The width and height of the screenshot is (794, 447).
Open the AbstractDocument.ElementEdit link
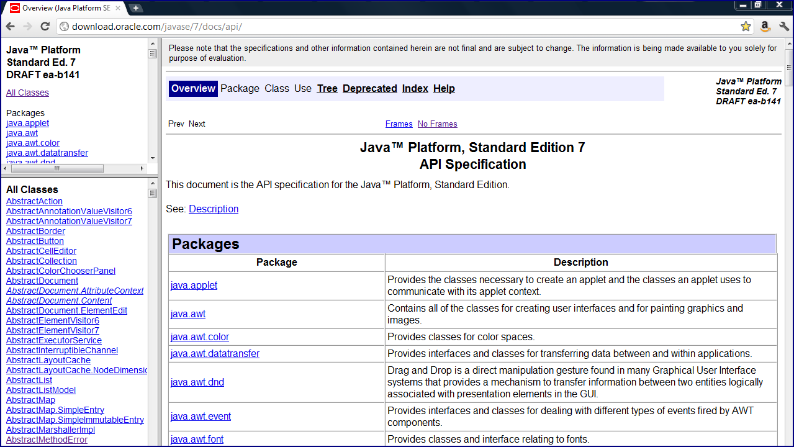click(66, 311)
